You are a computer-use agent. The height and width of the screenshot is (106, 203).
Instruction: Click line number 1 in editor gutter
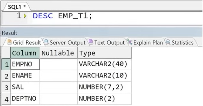pyautogui.click(x=19, y=16)
